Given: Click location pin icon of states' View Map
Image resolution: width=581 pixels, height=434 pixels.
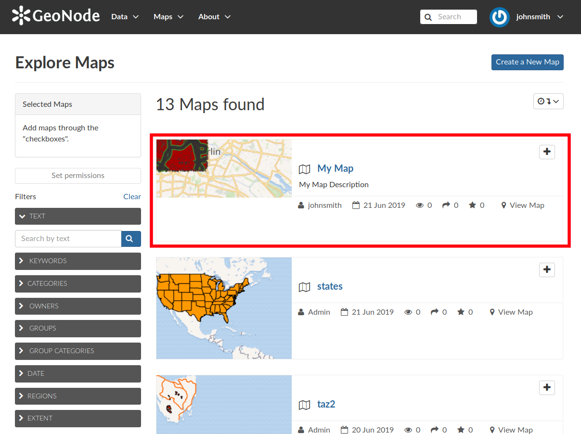Looking at the screenshot, I should [x=492, y=312].
